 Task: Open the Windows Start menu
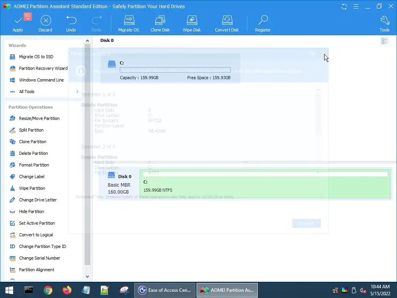click(x=9, y=290)
